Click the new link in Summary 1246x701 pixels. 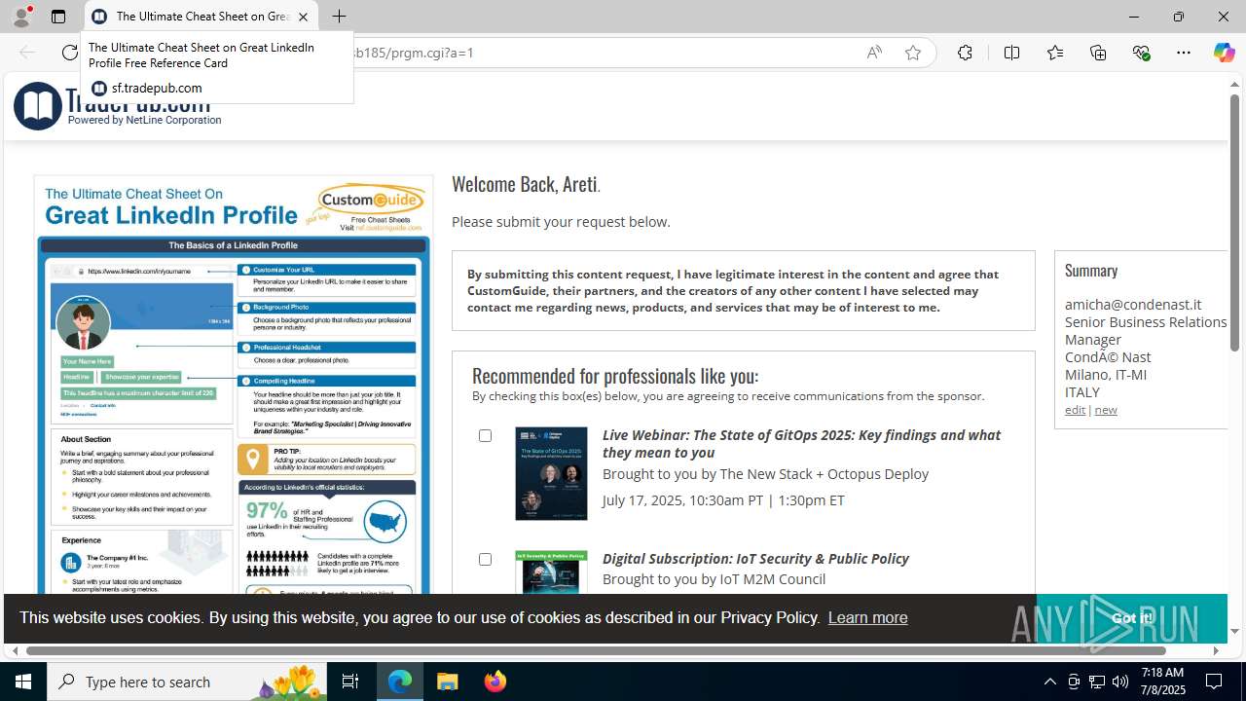tap(1106, 410)
